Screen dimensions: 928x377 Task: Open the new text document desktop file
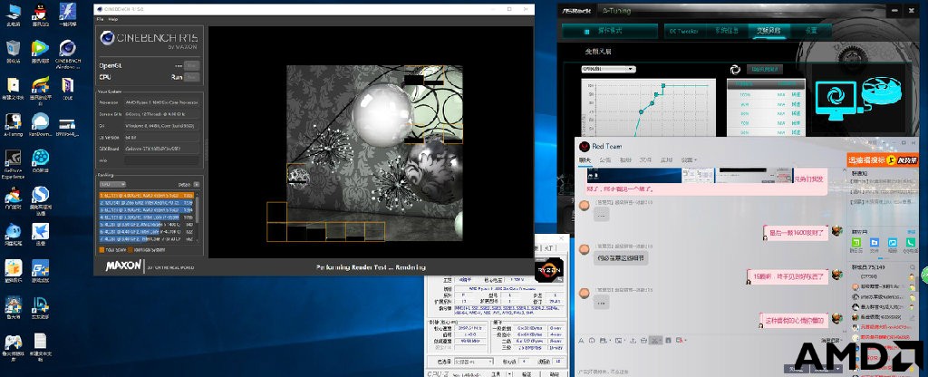tap(40, 346)
